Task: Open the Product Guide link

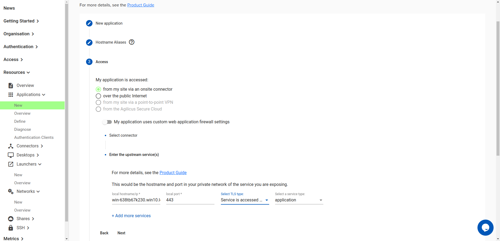Action: (141, 5)
